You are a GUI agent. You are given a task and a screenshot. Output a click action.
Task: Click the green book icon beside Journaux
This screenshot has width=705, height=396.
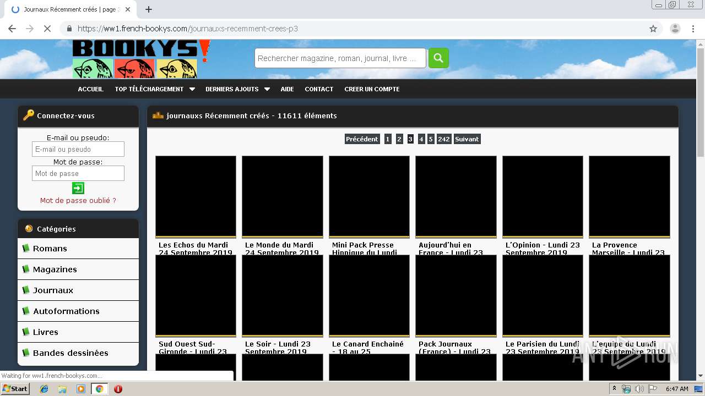[x=25, y=290]
